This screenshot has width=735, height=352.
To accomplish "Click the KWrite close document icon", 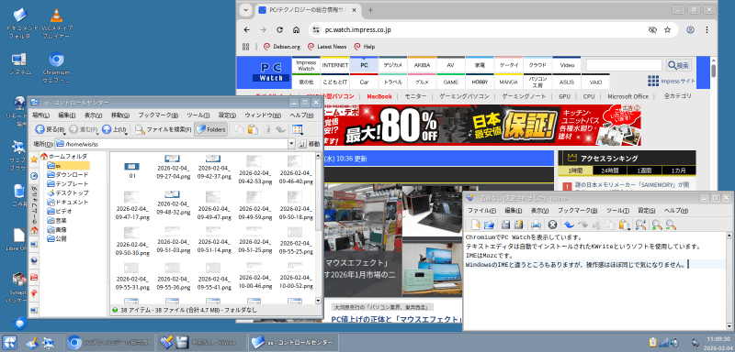I will (553, 225).
